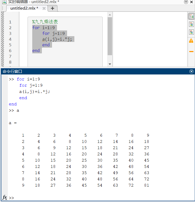195x202 pixels.
Task: Click editor line 'for i=1:9'
Action: point(43,28)
